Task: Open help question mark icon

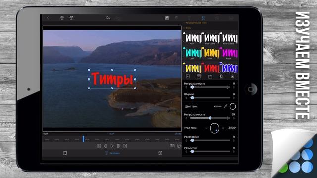Action: [179, 146]
